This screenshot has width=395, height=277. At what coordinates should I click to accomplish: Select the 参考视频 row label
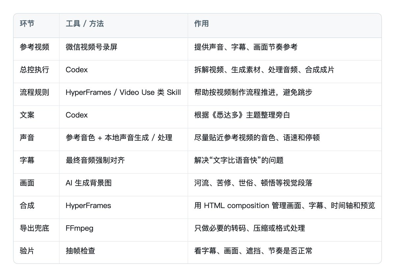pyautogui.click(x=34, y=47)
